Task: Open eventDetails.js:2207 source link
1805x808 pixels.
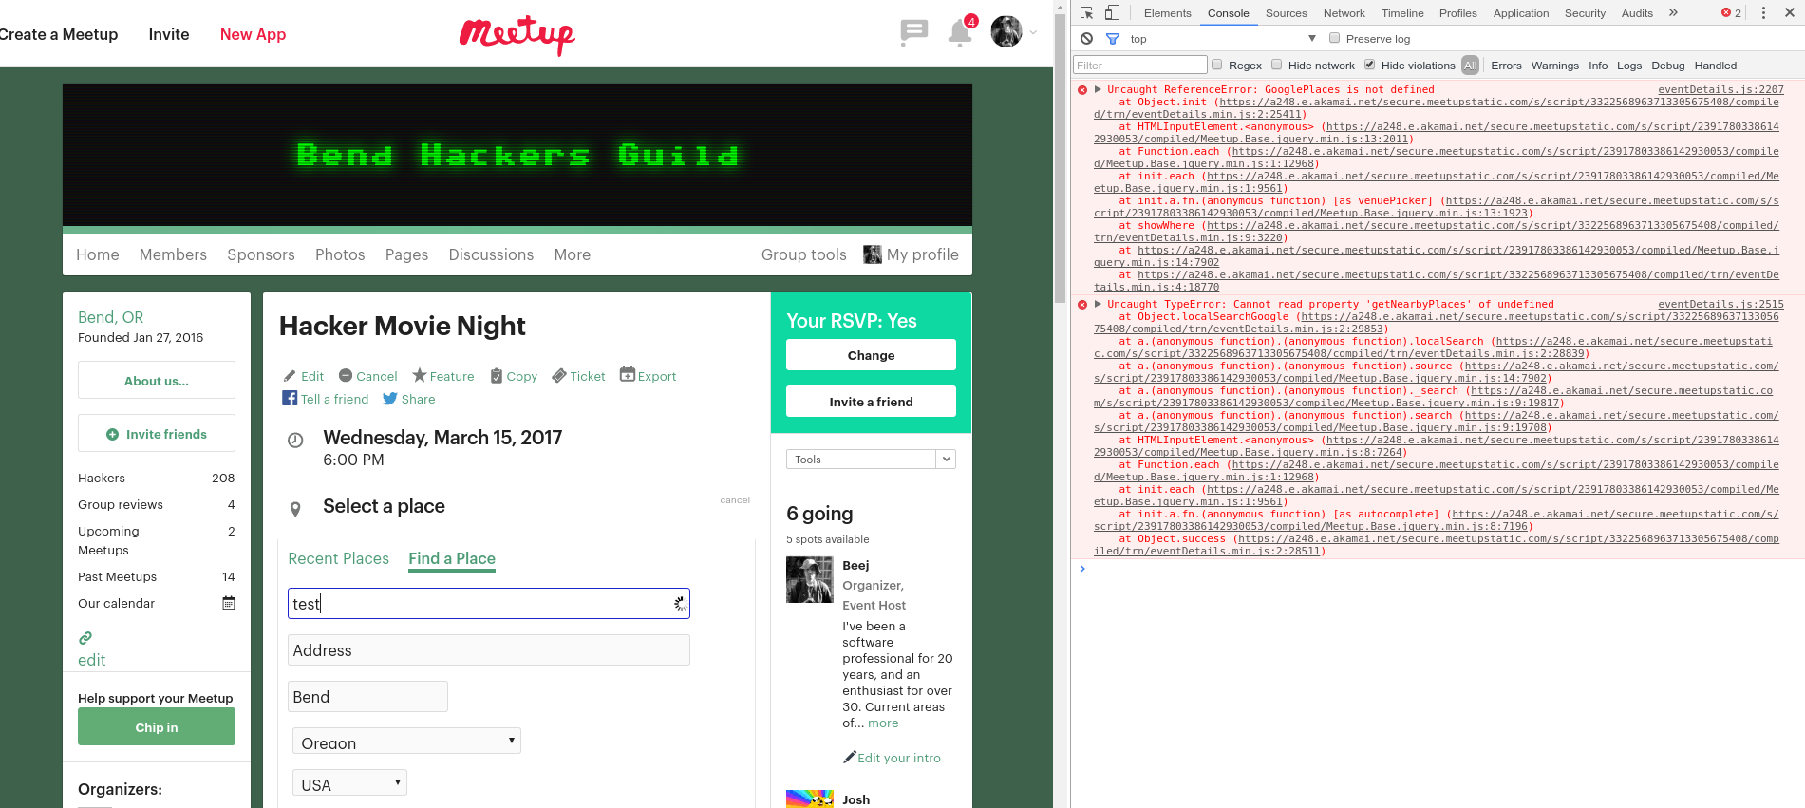Action: (1720, 89)
